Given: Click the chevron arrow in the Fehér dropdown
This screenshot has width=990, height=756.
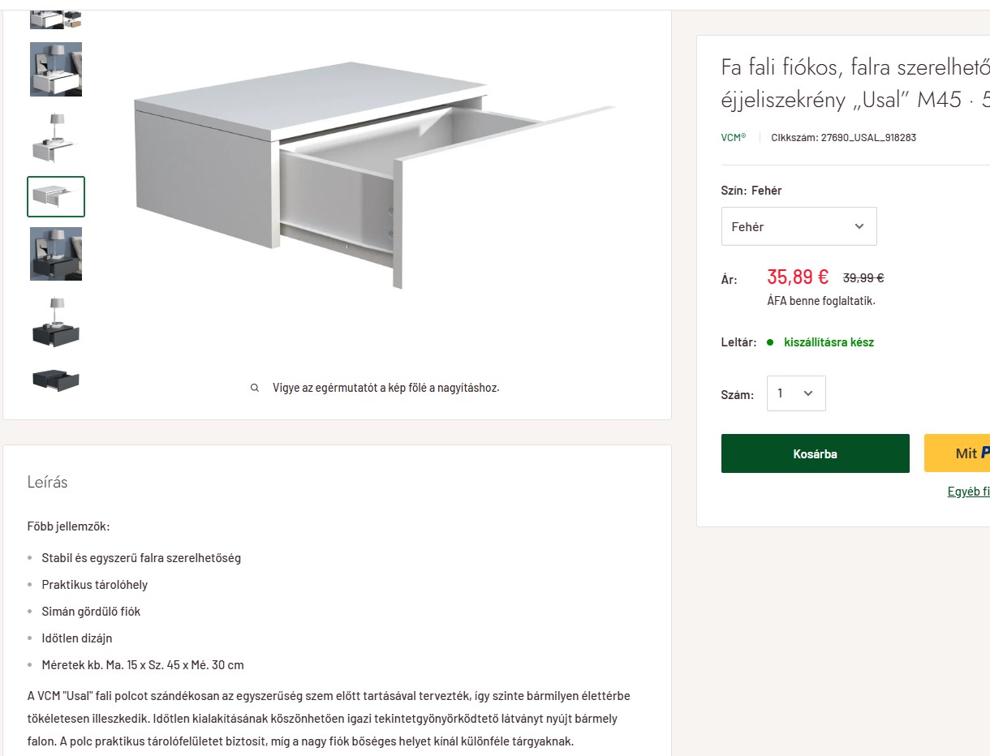Looking at the screenshot, I should pyautogui.click(x=859, y=226).
